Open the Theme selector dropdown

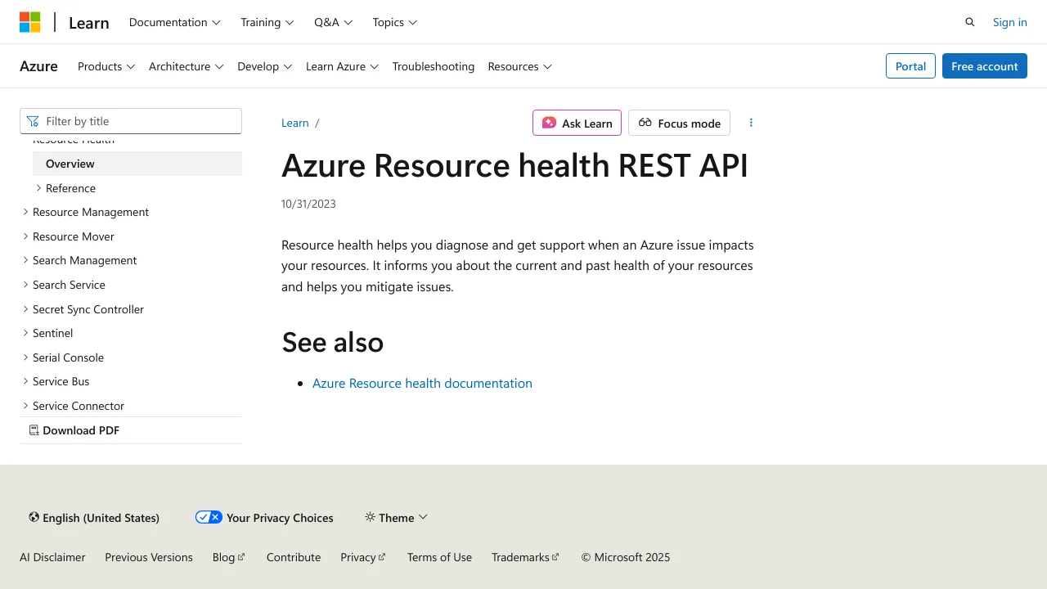pyautogui.click(x=397, y=517)
